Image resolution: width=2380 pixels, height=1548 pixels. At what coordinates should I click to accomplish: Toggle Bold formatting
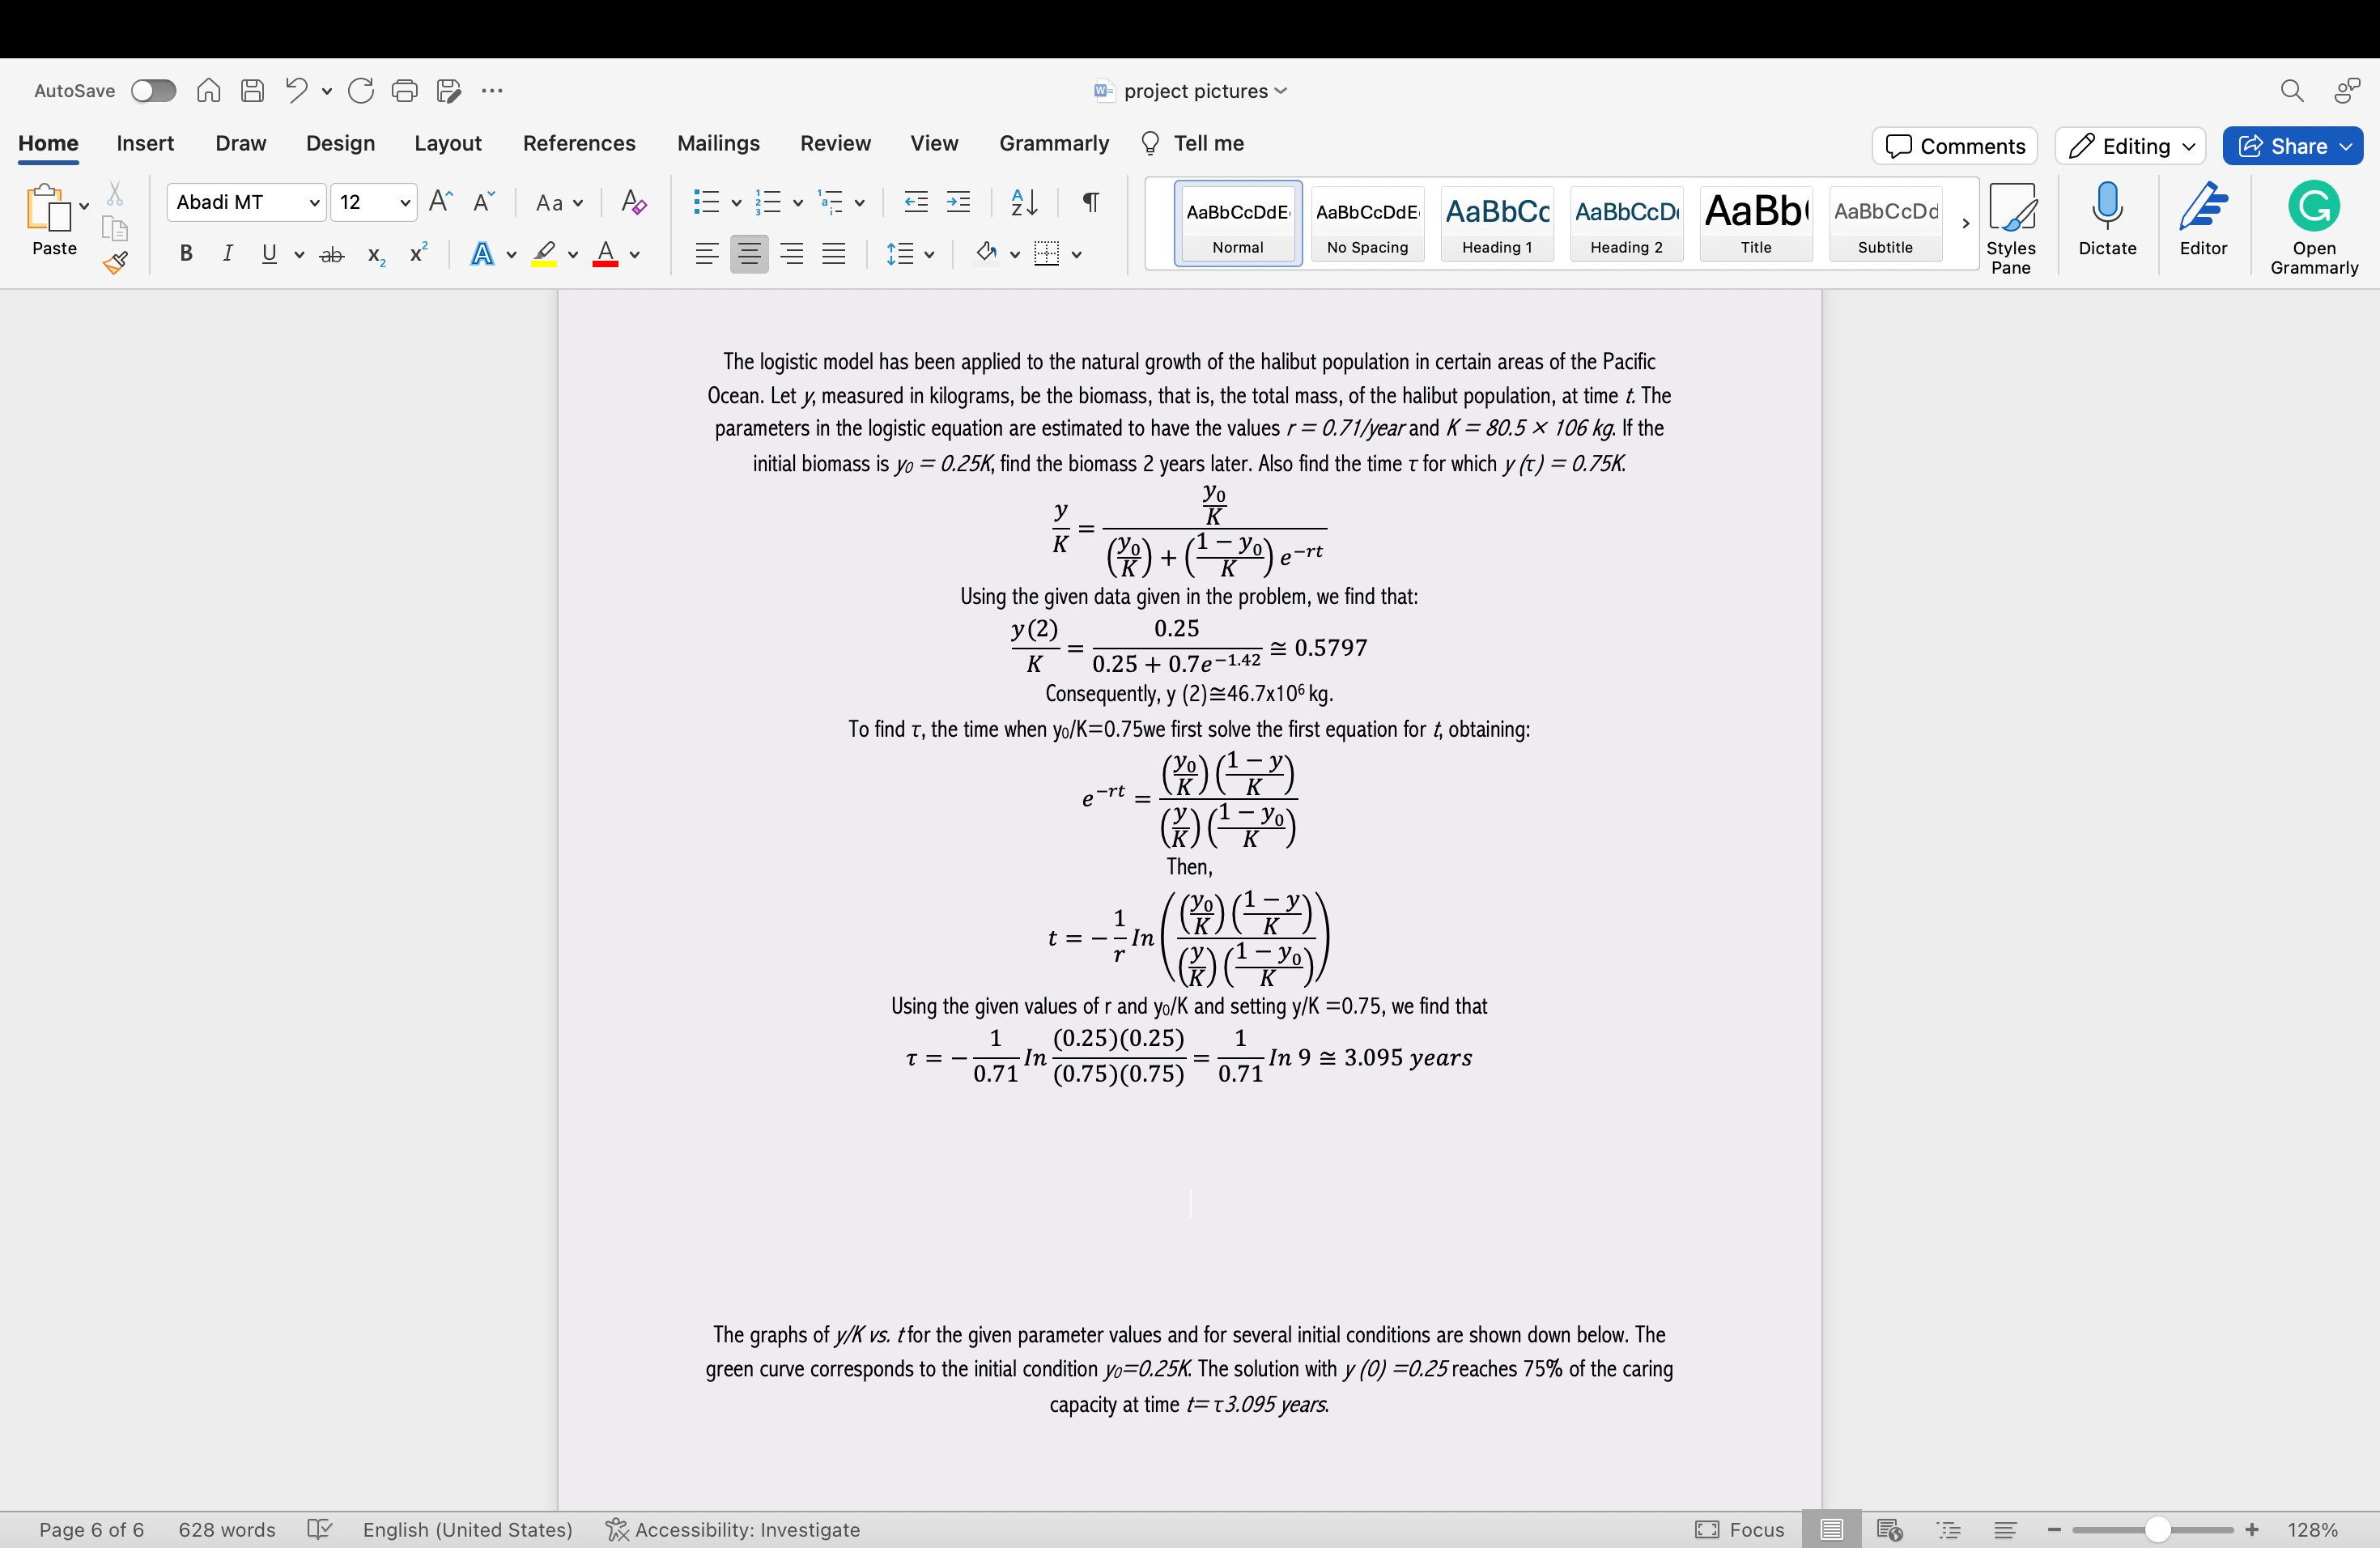(x=186, y=254)
